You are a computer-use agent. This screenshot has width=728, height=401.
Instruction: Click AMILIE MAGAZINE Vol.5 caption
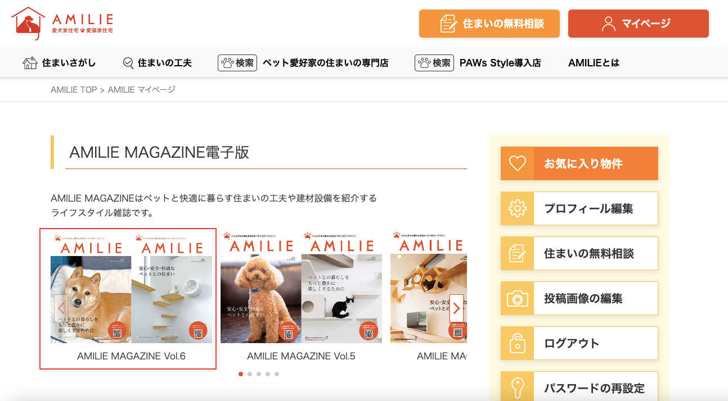tap(301, 356)
